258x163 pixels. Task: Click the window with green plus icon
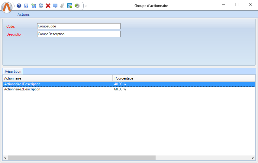click(x=70, y=6)
